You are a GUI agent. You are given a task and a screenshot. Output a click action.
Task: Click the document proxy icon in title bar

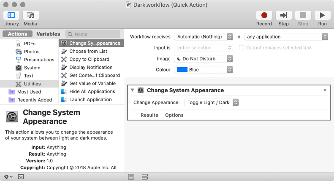[128, 5]
